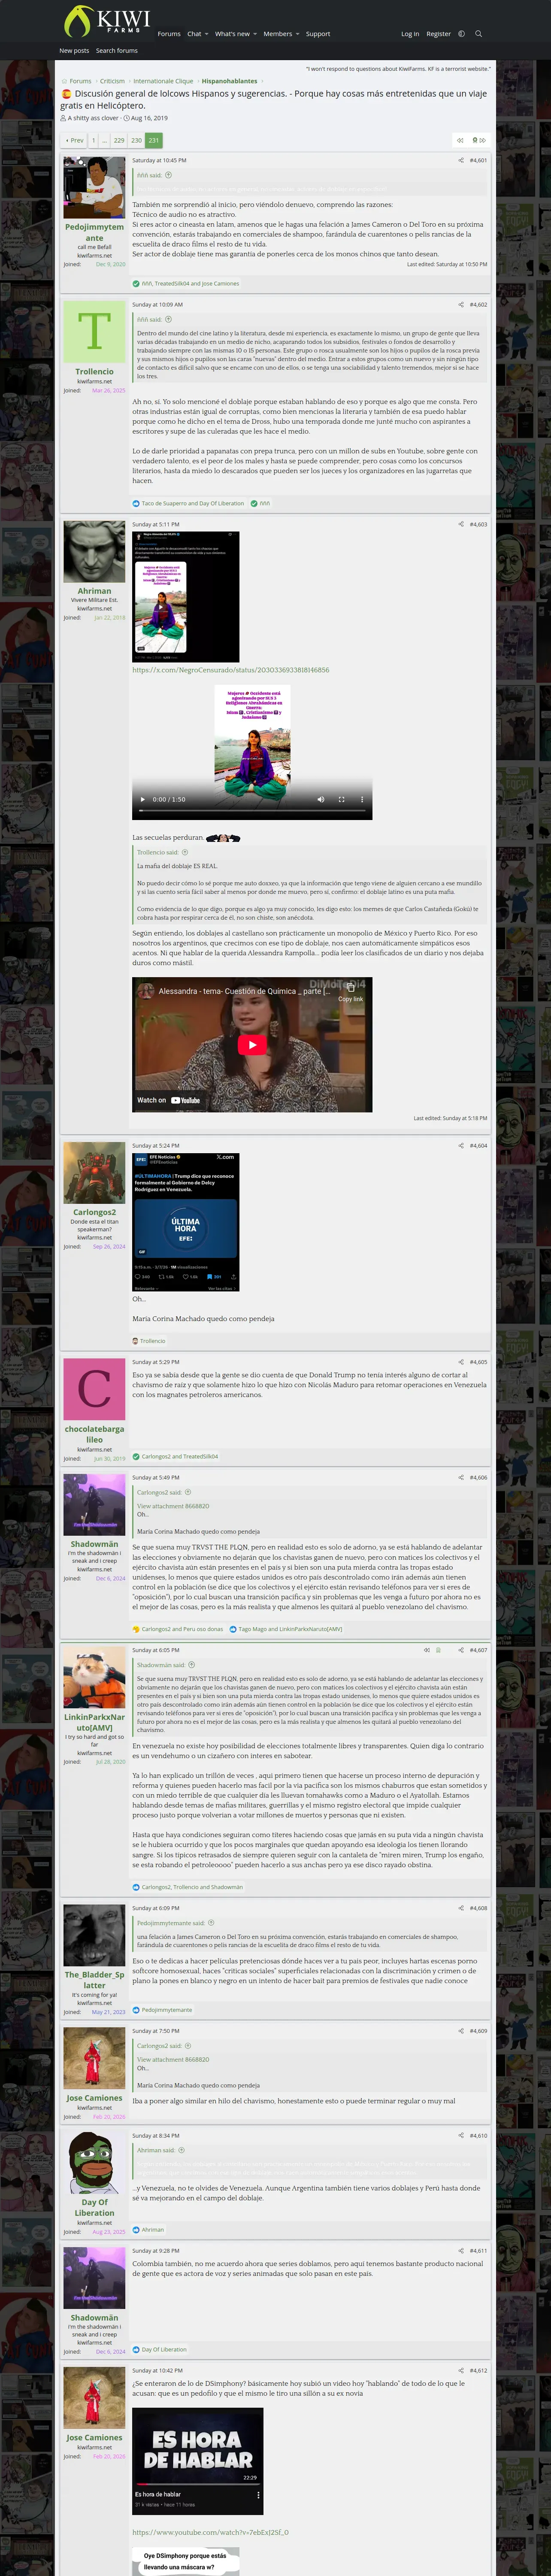Screen dimensions: 551x2576
Task: Click share icon on post #4,602
Action: click(x=461, y=305)
